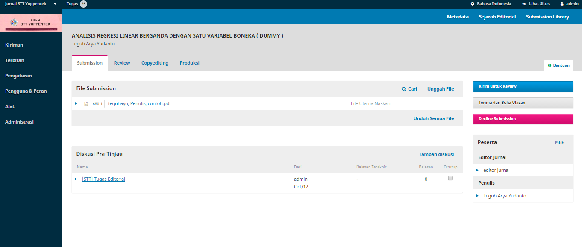The image size is (582, 247).
Task: Click the PDF file icon beside 680-1
Action: (86, 103)
